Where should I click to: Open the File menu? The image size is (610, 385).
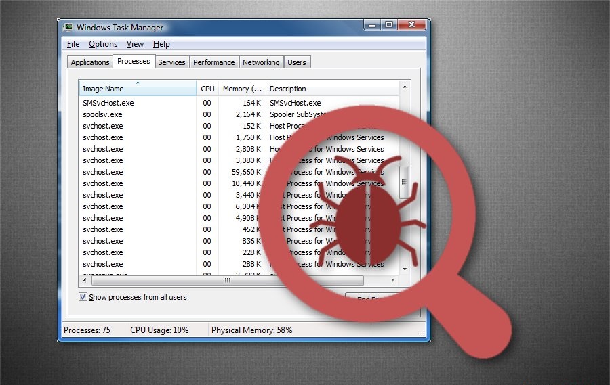73,44
